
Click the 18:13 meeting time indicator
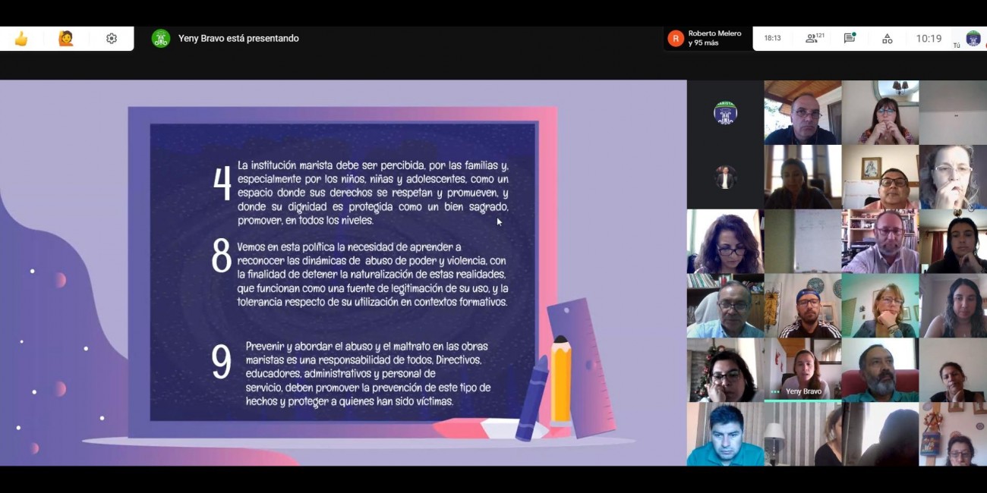click(x=772, y=39)
